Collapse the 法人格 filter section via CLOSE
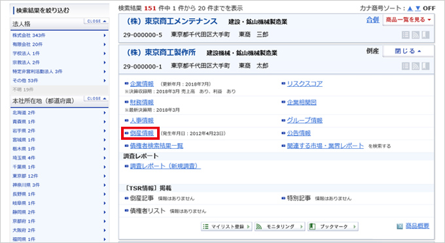Image resolution: width=445 pixels, height=243 pixels. (96, 22)
